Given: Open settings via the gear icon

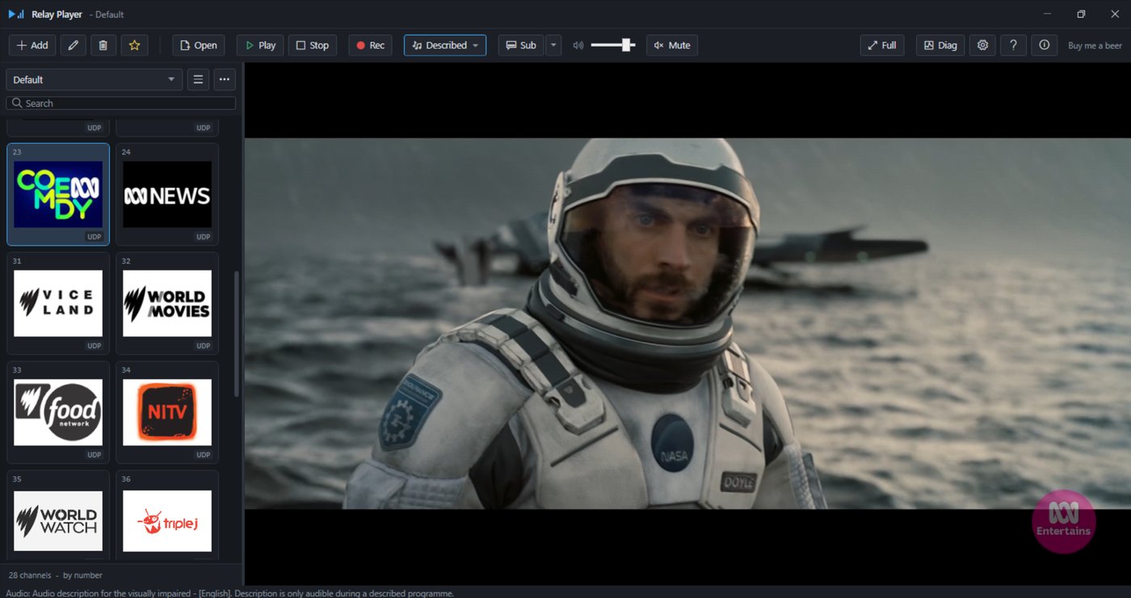Looking at the screenshot, I should [x=982, y=45].
